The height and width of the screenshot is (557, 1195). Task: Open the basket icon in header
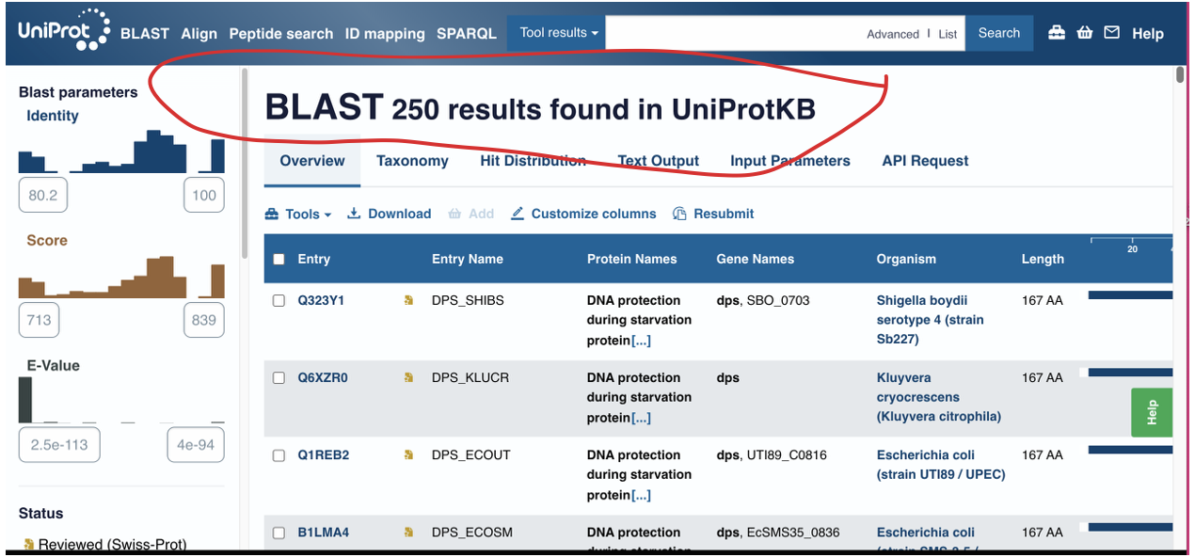[1084, 33]
